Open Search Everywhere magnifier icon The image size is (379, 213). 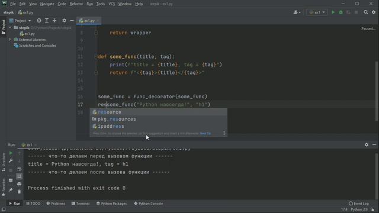366,12
